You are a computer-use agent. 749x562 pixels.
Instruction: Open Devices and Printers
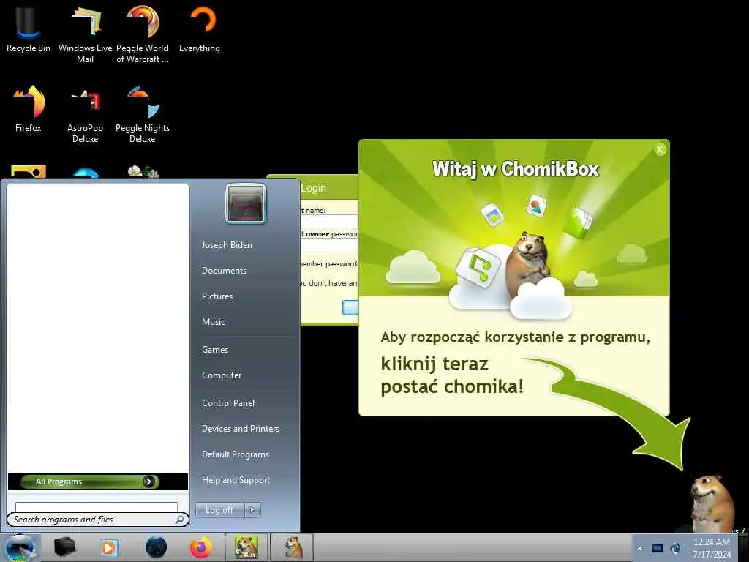(x=241, y=429)
